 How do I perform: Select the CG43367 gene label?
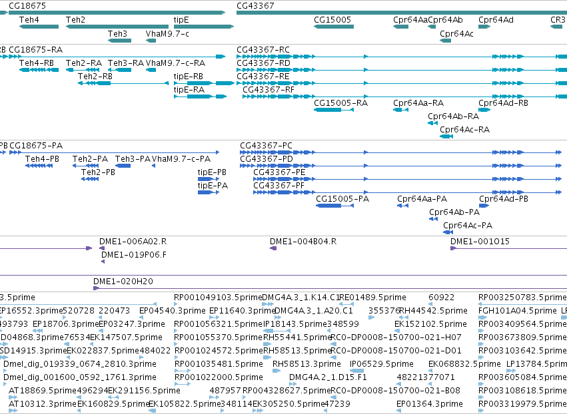pos(255,6)
